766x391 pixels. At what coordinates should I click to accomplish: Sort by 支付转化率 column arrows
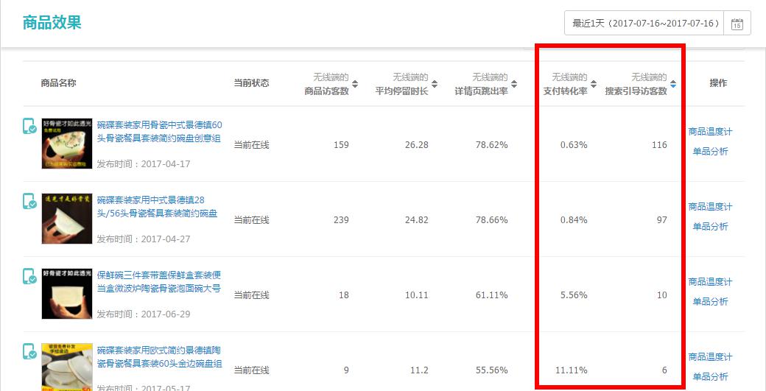tap(594, 84)
